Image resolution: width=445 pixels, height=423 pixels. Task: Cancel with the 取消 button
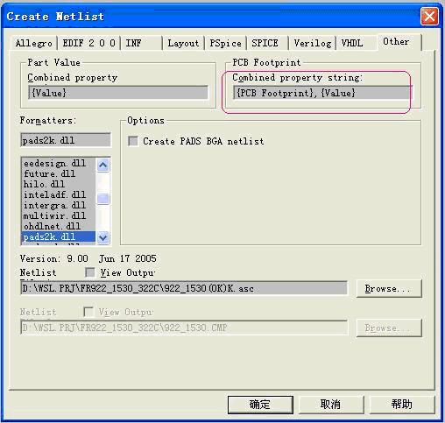[x=331, y=405]
